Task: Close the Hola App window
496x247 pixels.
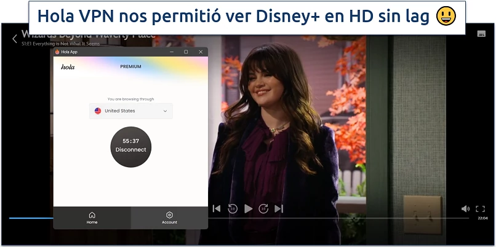Action: pyautogui.click(x=201, y=52)
